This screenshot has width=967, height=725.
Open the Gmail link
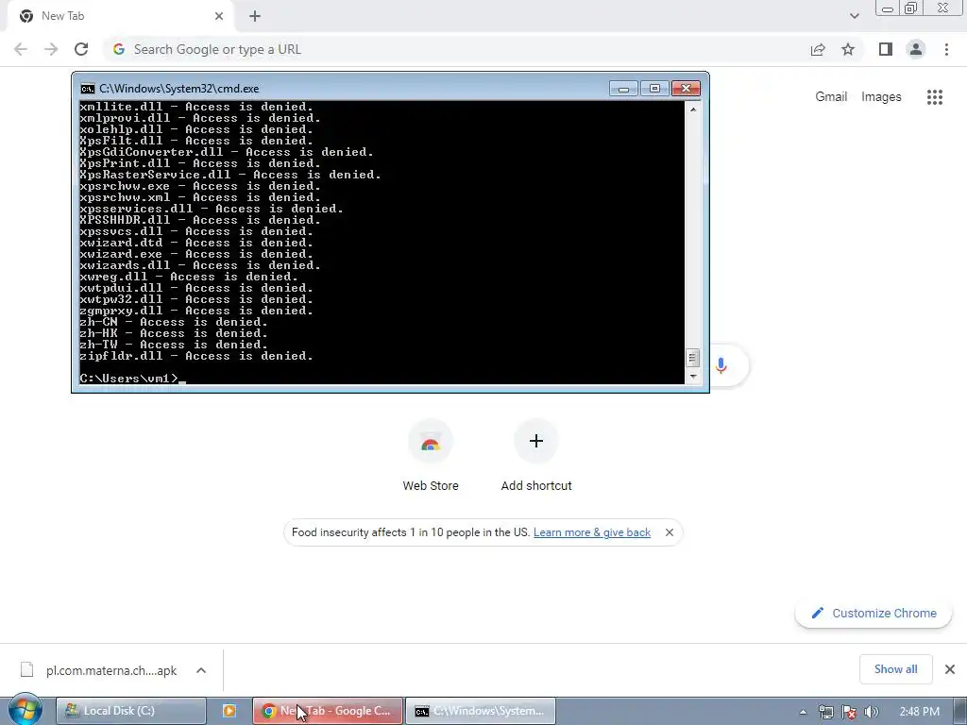(831, 97)
